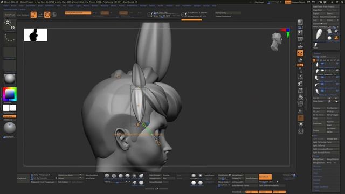Pick the PolyMesh3D star tool thumbnail
The width and height of the screenshot is (345, 194).
coord(336,31)
